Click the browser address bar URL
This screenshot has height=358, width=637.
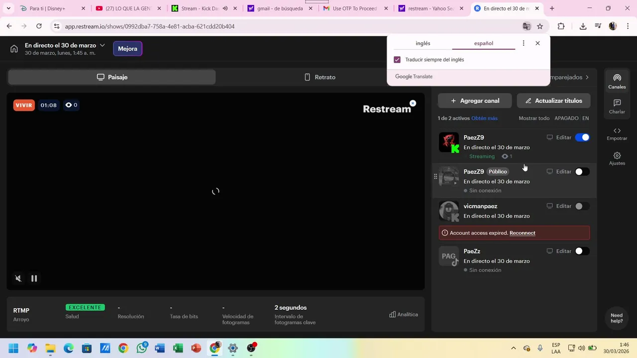tap(149, 26)
